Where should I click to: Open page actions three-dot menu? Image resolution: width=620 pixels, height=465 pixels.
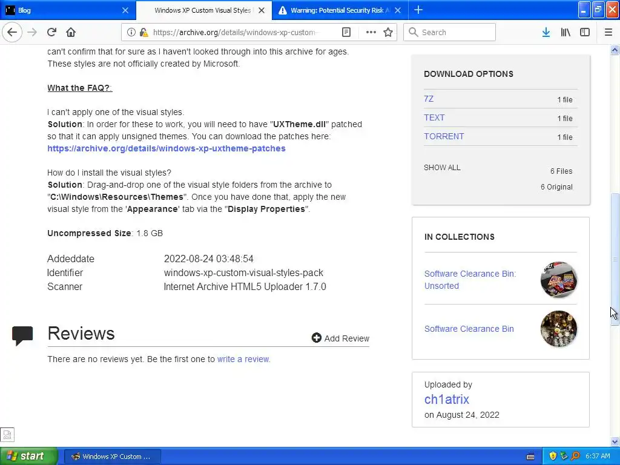pyautogui.click(x=371, y=32)
